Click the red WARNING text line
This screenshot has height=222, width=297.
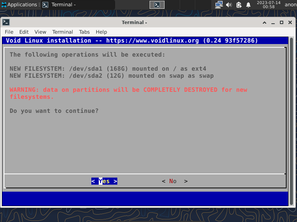point(128,93)
